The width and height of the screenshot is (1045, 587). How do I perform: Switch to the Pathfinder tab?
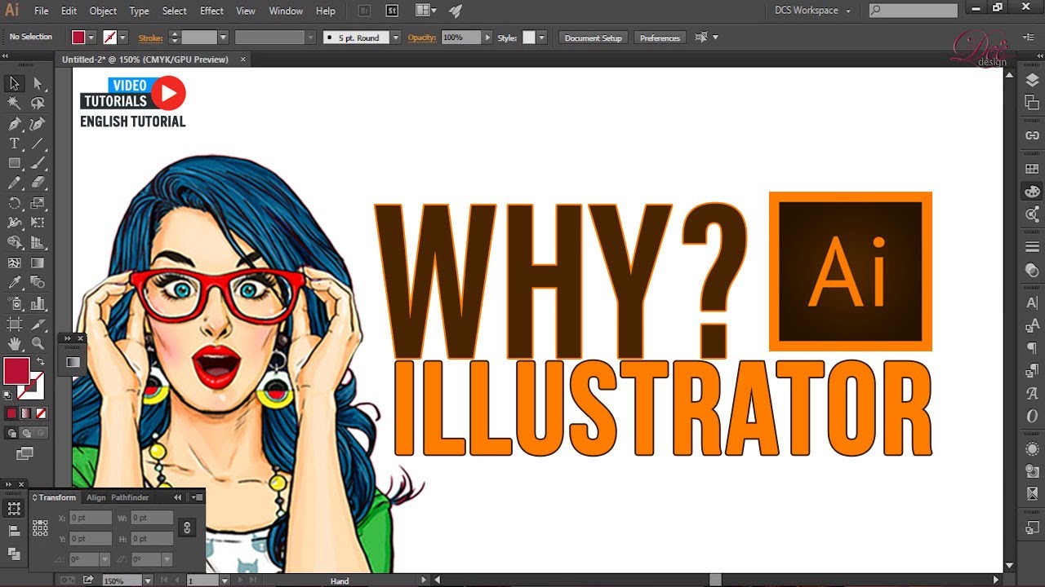pos(130,497)
